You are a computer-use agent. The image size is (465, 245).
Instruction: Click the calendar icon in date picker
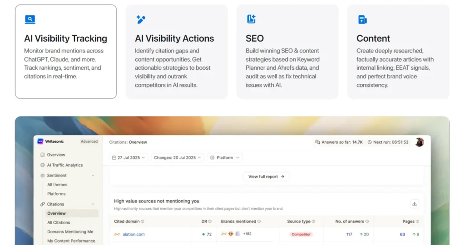[x=114, y=158]
